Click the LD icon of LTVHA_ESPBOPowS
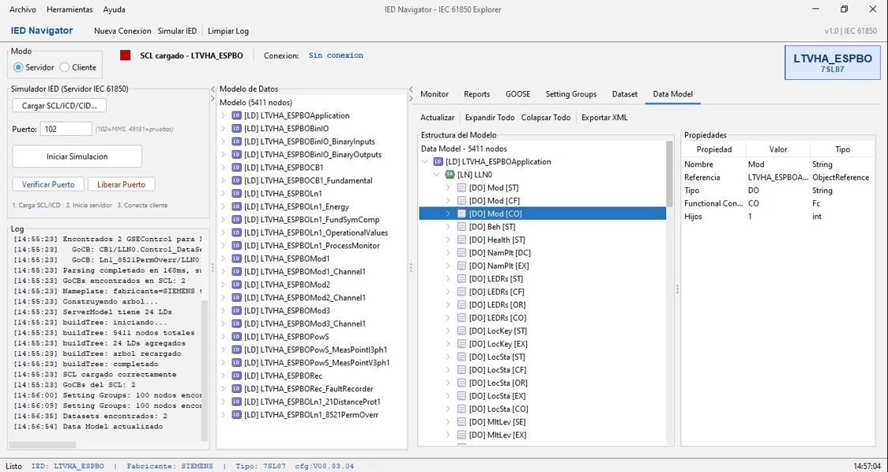The image size is (888, 472). click(x=237, y=337)
